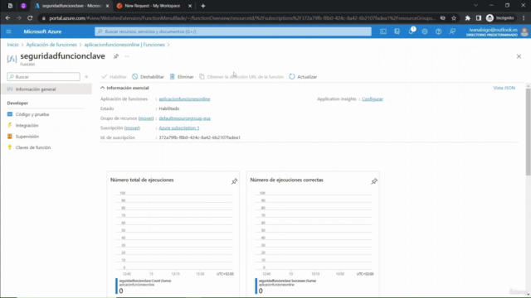Click the Número de ejecuciones correctas chart title

click(286, 180)
